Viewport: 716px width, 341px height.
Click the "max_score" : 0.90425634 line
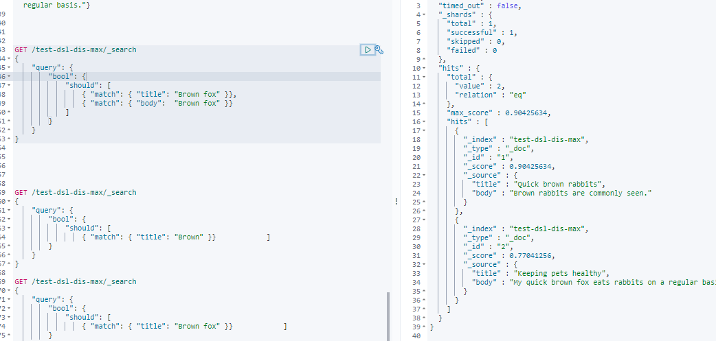pos(499,113)
